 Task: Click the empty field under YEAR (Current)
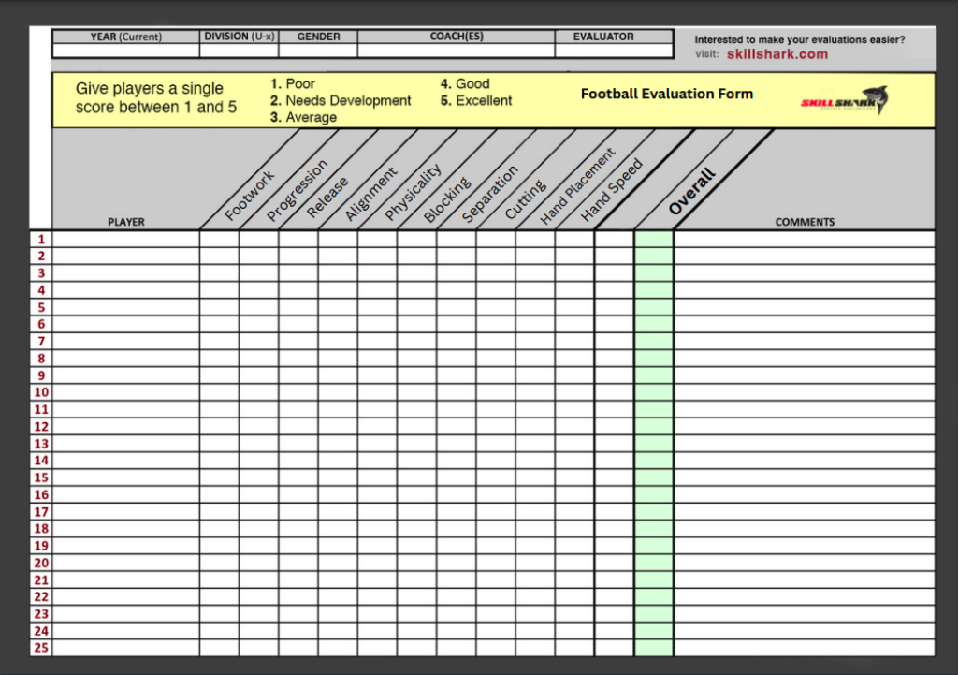click(125, 51)
